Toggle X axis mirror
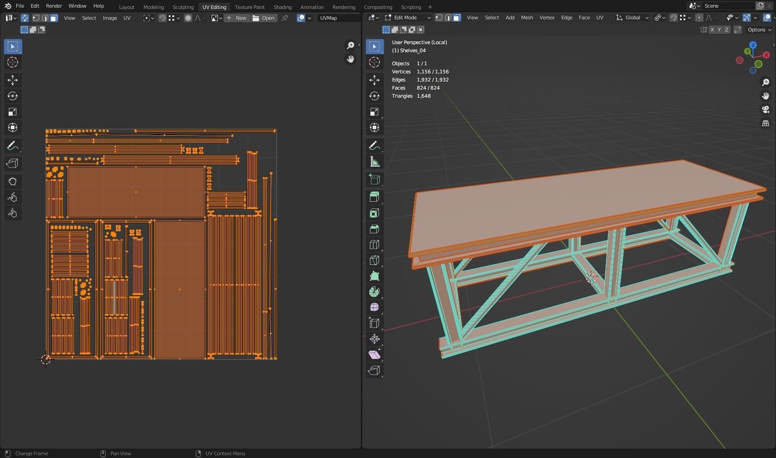Screen dimensions: 776x458 pyautogui.click(x=712, y=30)
